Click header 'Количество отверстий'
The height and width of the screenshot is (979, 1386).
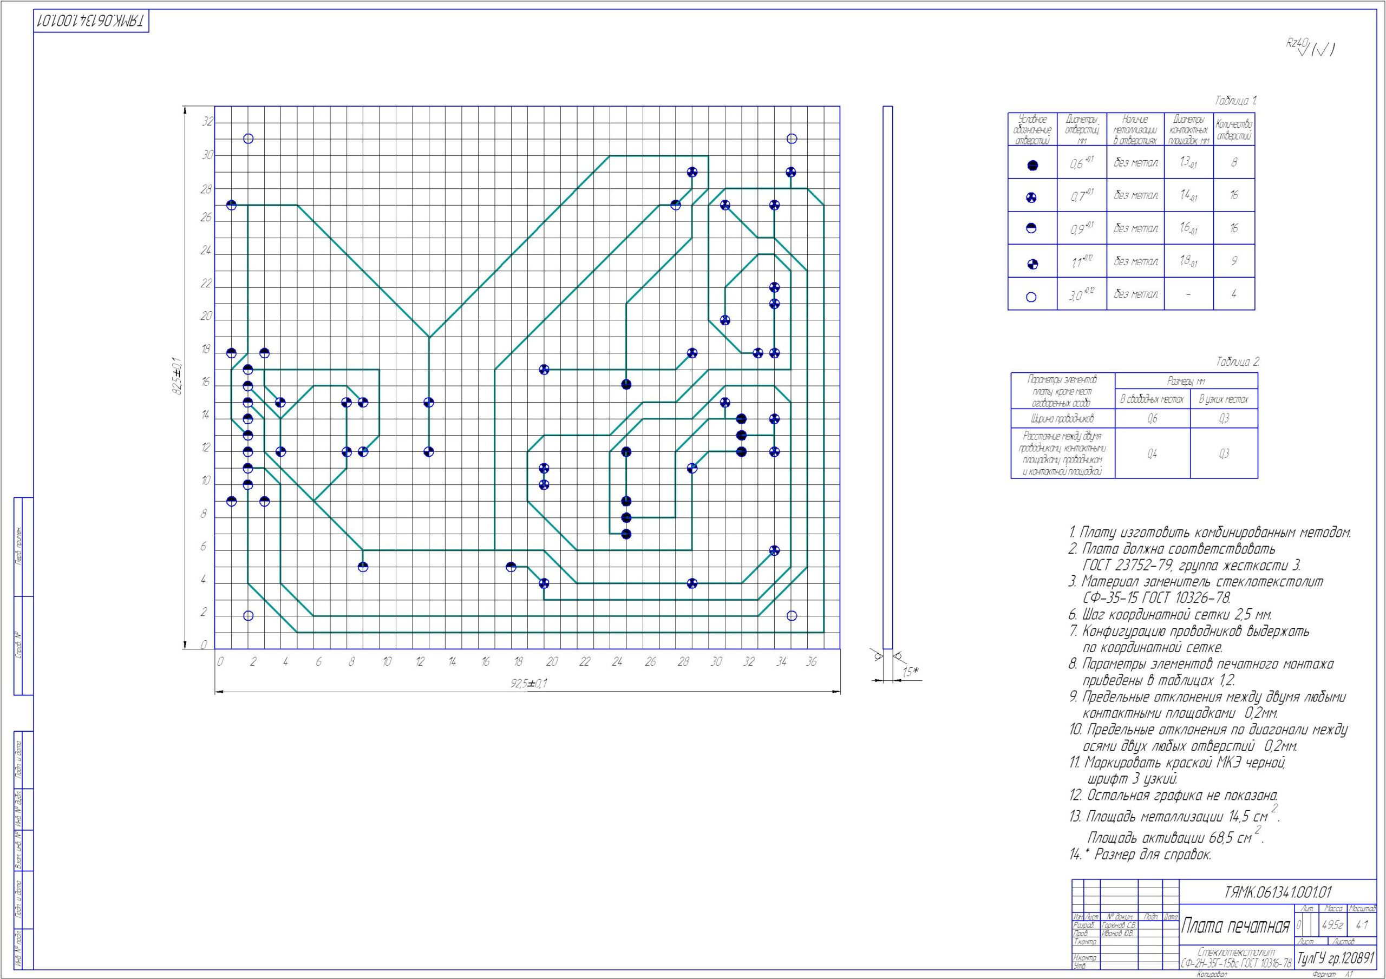pos(1234,129)
